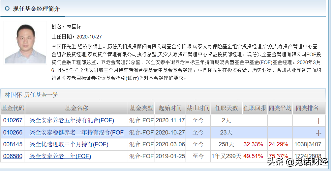
Task: Select start date 2020-10-27 table cell
Action: pyautogui.click(x=170, y=133)
